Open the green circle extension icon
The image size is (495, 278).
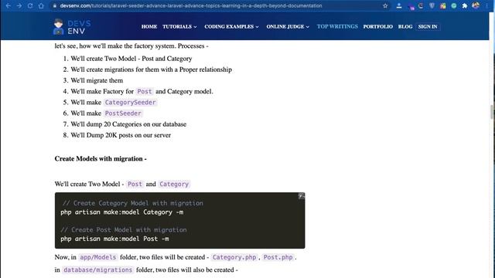[454, 5]
